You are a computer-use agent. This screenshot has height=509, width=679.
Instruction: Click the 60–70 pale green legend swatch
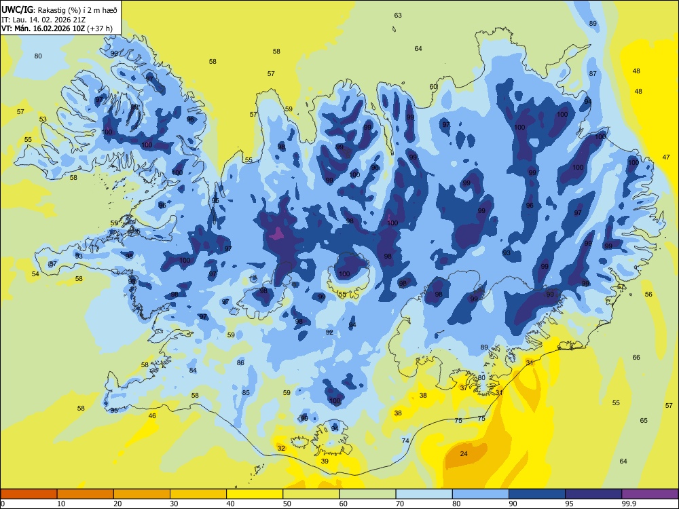(367, 494)
